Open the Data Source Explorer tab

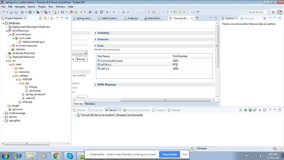pos(137,110)
